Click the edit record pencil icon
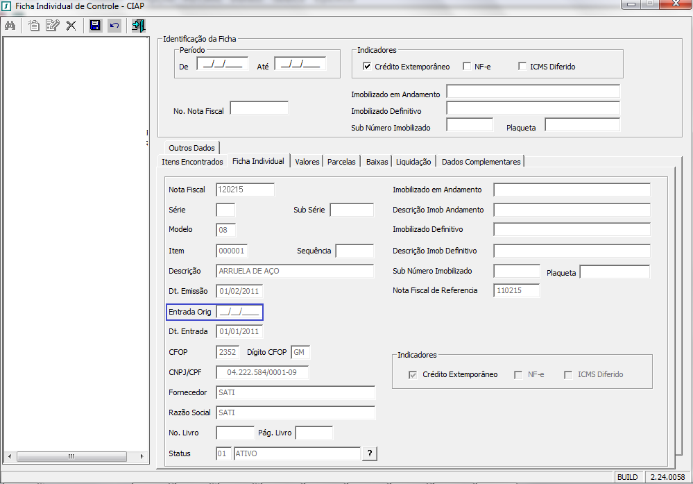 pos(52,26)
